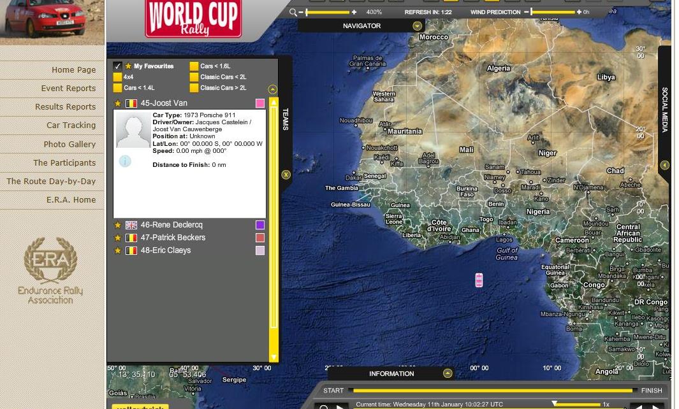Viewport: 679px width, 409px height.
Task: Open Results Reports in the sidebar
Action: pos(66,107)
